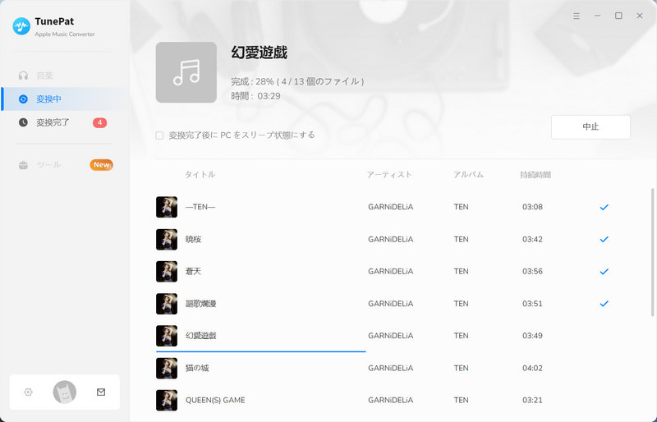Click album art of —TEN— track
This screenshot has height=422, width=657.
tap(167, 207)
